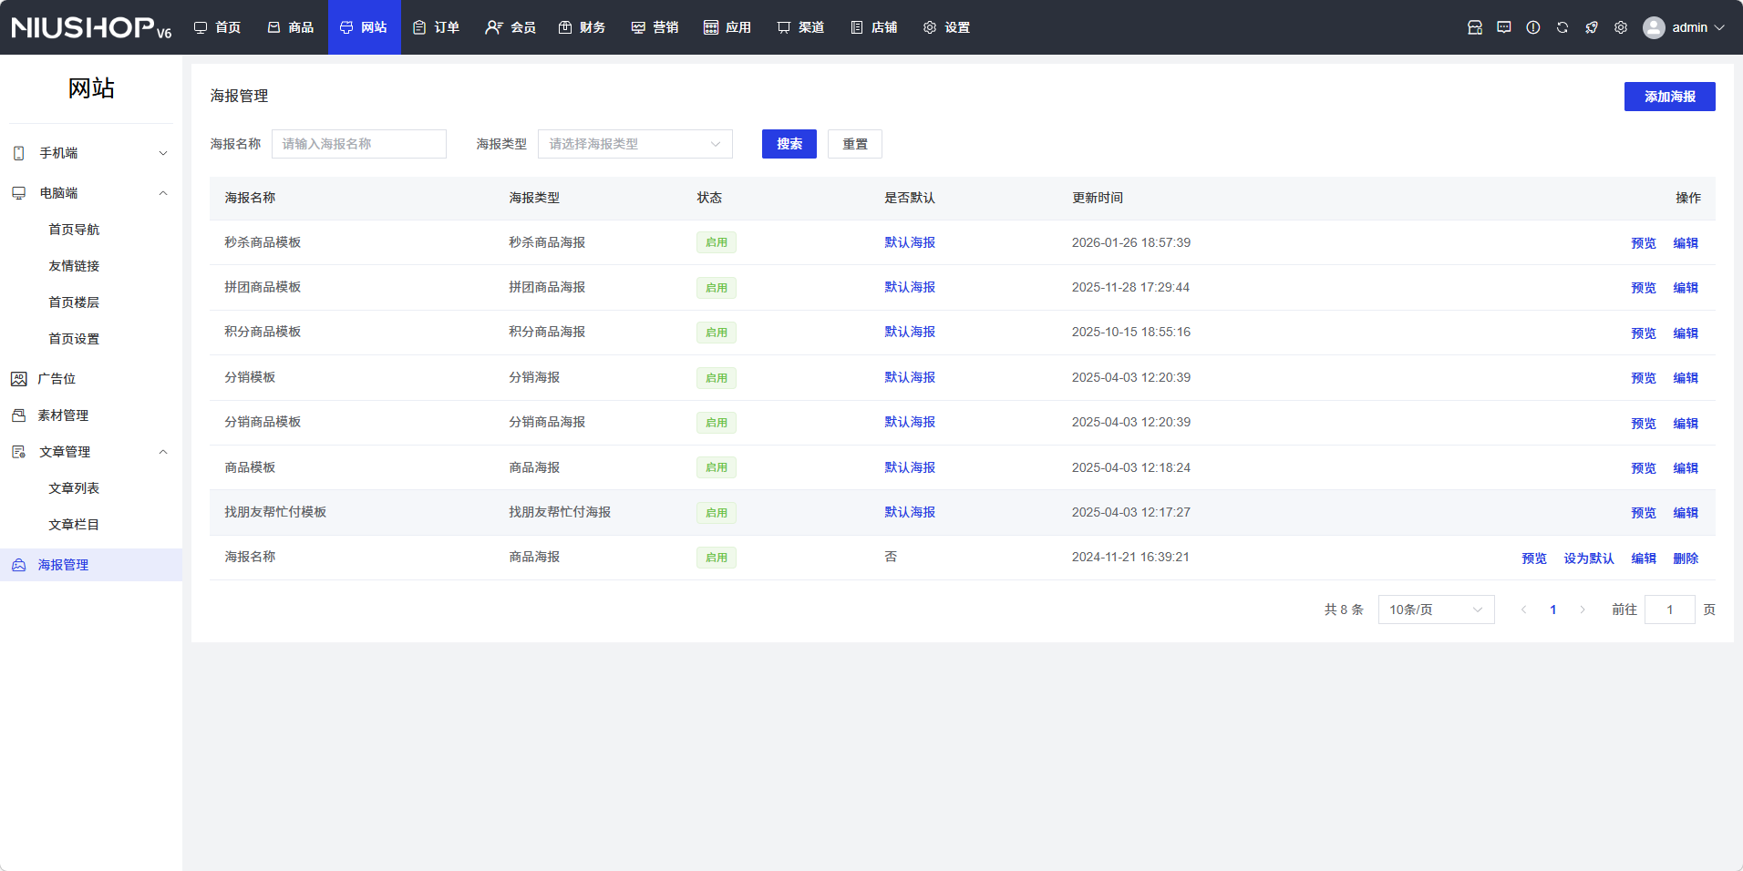Click the admin avatar icon
Image resolution: width=1743 pixels, height=871 pixels.
[x=1653, y=27]
